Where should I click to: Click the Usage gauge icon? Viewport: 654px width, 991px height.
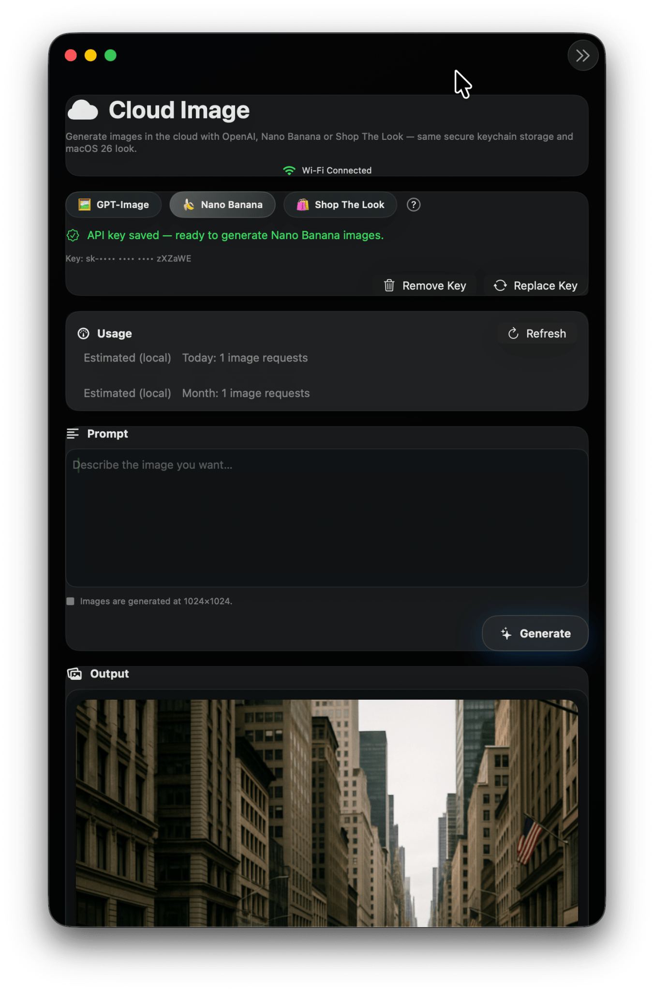click(84, 333)
